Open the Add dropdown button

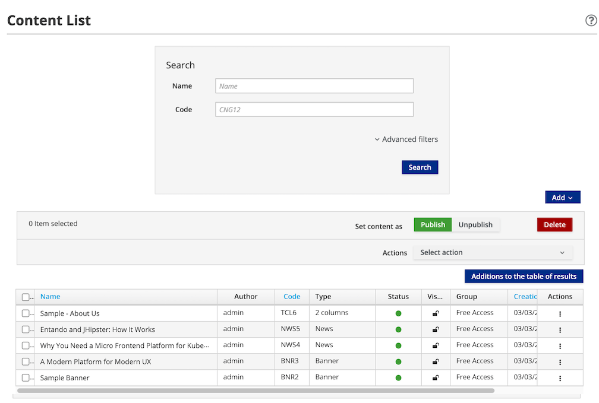point(562,198)
